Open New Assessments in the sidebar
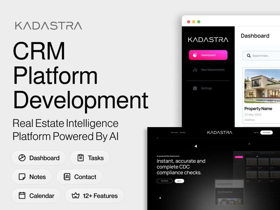This screenshot has height=210, width=280. (x=208, y=70)
